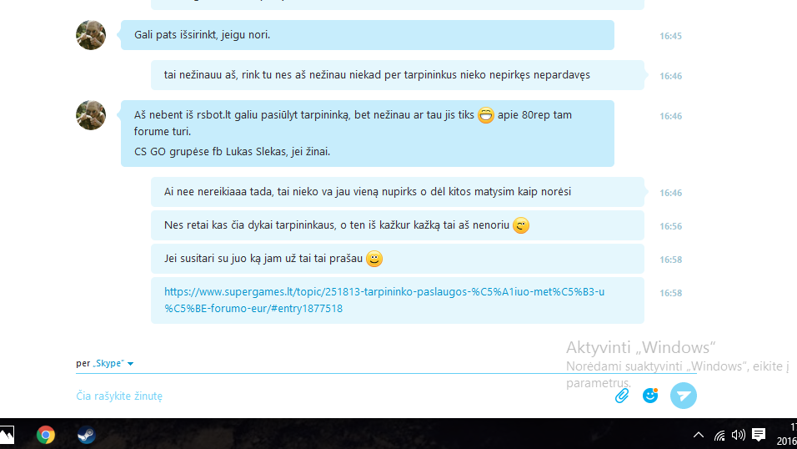Open Steam from taskbar
The height and width of the screenshot is (449, 797).
coord(86,435)
